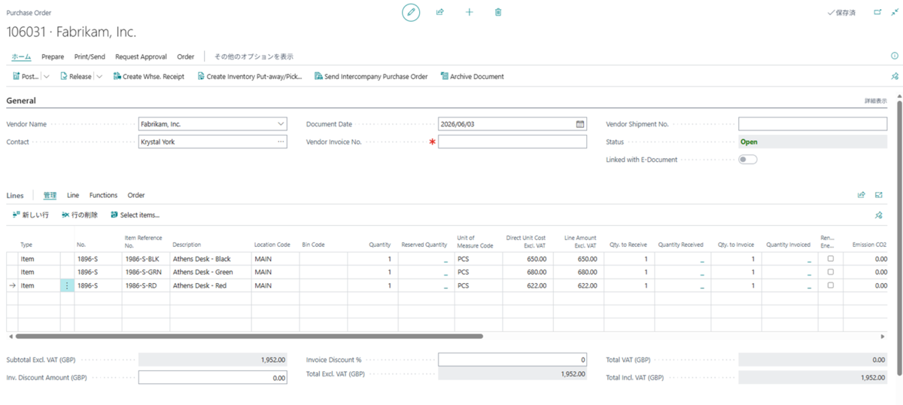This screenshot has width=903, height=405.
Task: Select the 管理 lines tab
Action: (50, 195)
